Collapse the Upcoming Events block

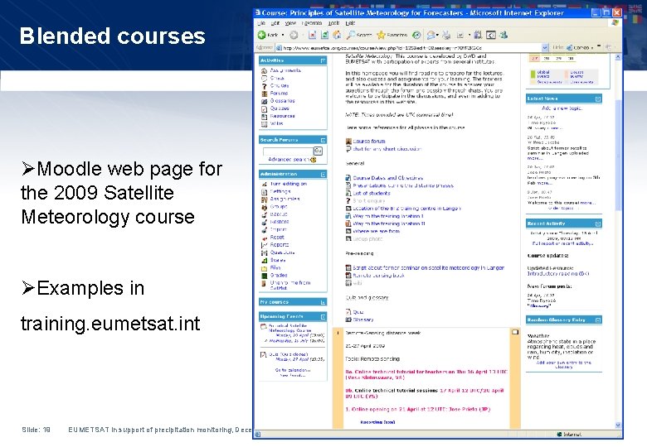pyautogui.click(x=323, y=316)
